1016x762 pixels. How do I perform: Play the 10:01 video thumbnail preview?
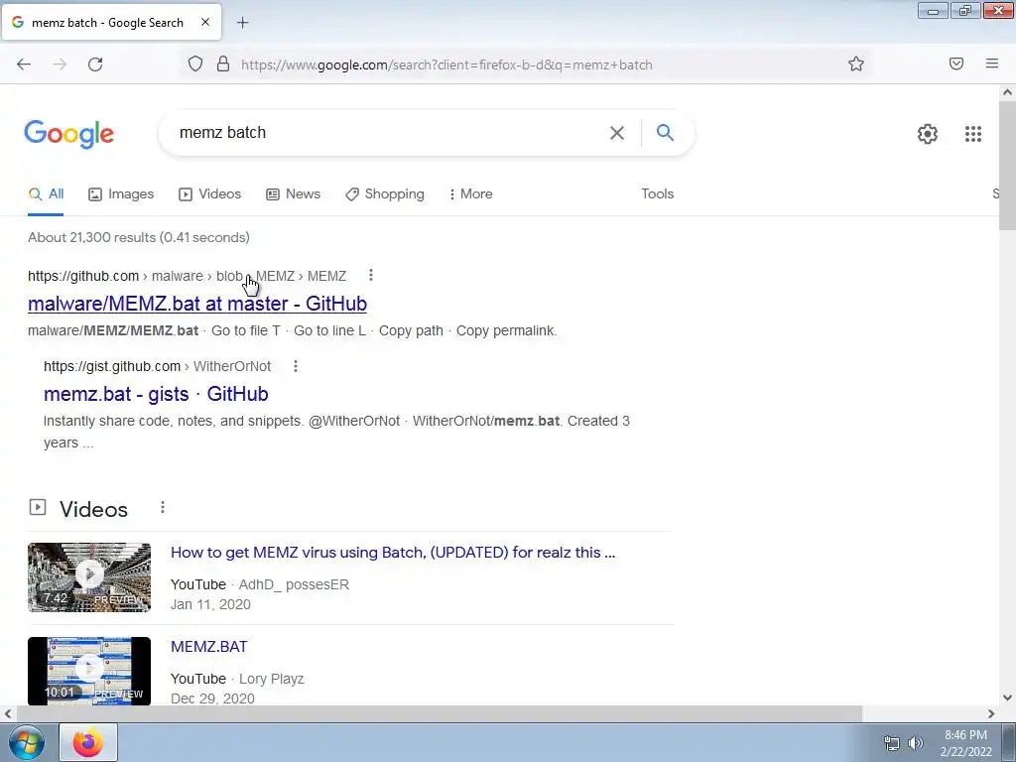89,671
